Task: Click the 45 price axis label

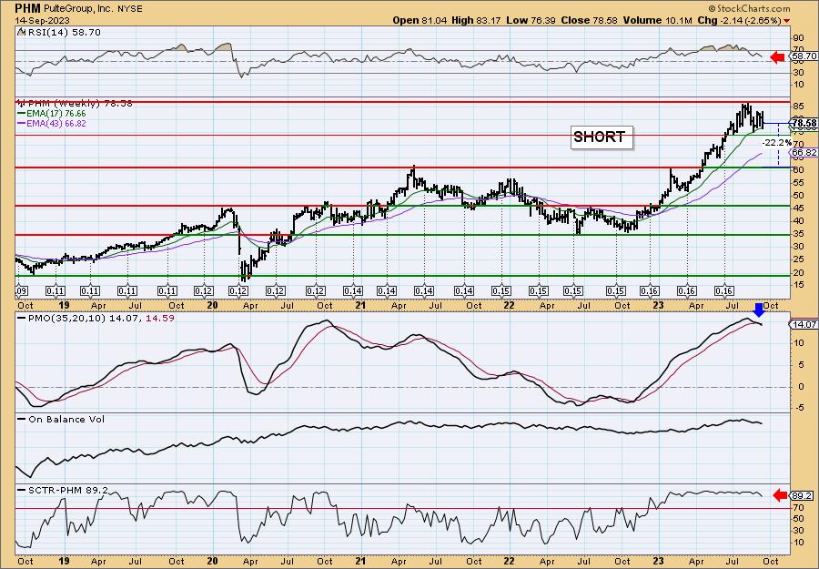Action: (x=799, y=208)
